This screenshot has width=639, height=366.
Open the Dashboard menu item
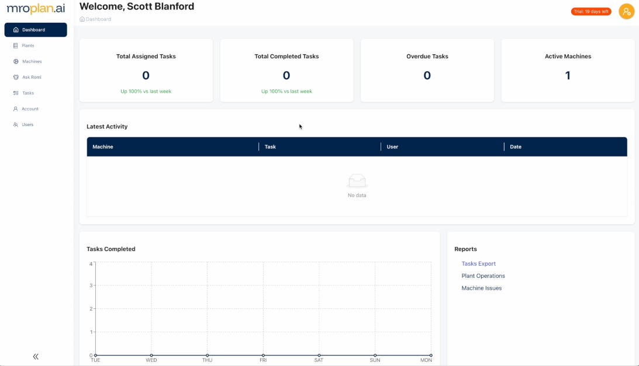tap(36, 30)
